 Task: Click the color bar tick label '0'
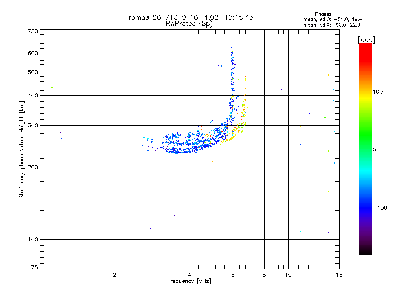tap(374, 149)
